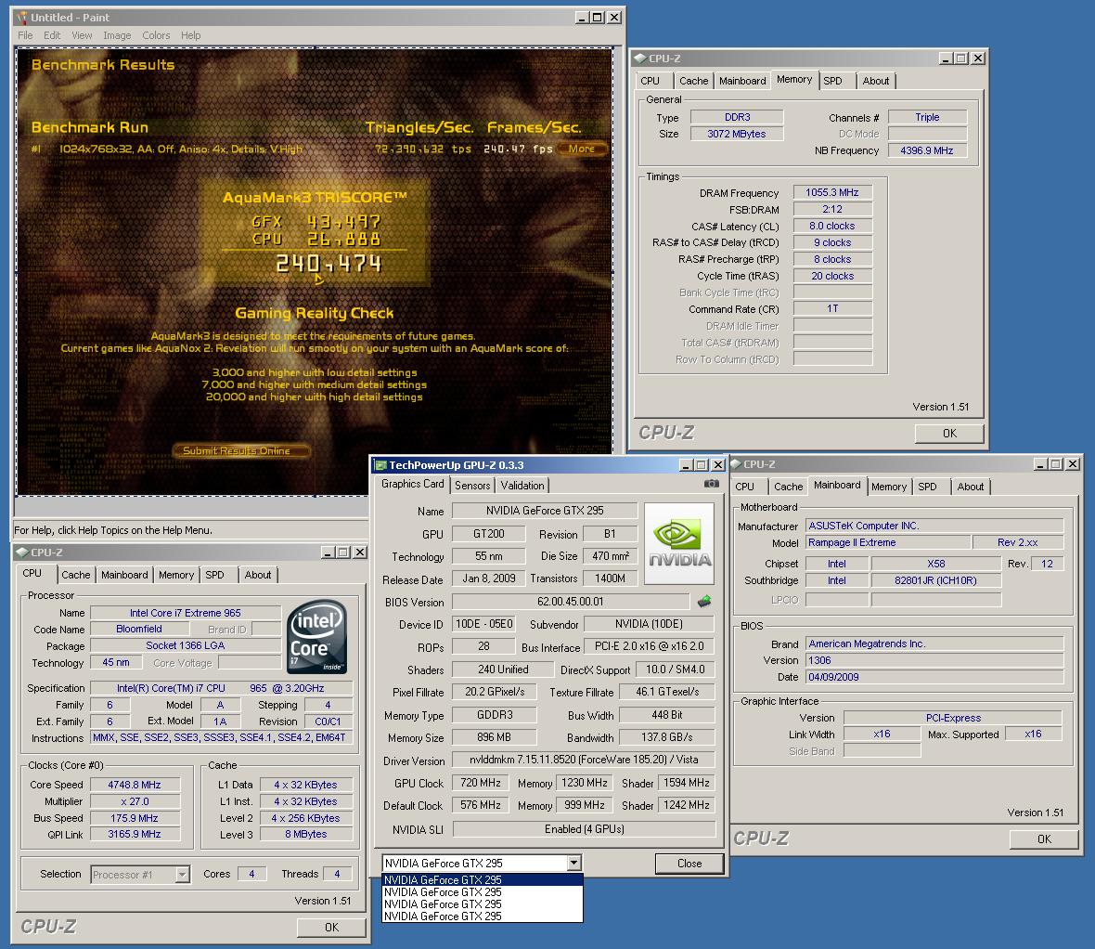1095x949 pixels.
Task: Open Mainboard tab in CPU-Z Memory window
Action: [x=742, y=81]
